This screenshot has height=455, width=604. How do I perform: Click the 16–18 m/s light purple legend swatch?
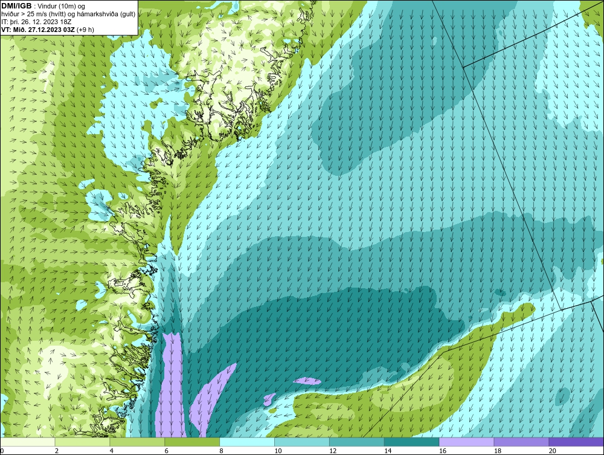point(466,442)
